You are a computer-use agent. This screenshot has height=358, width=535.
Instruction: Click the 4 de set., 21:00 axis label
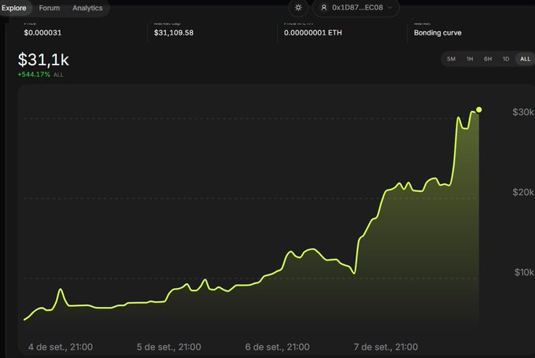[x=61, y=347]
